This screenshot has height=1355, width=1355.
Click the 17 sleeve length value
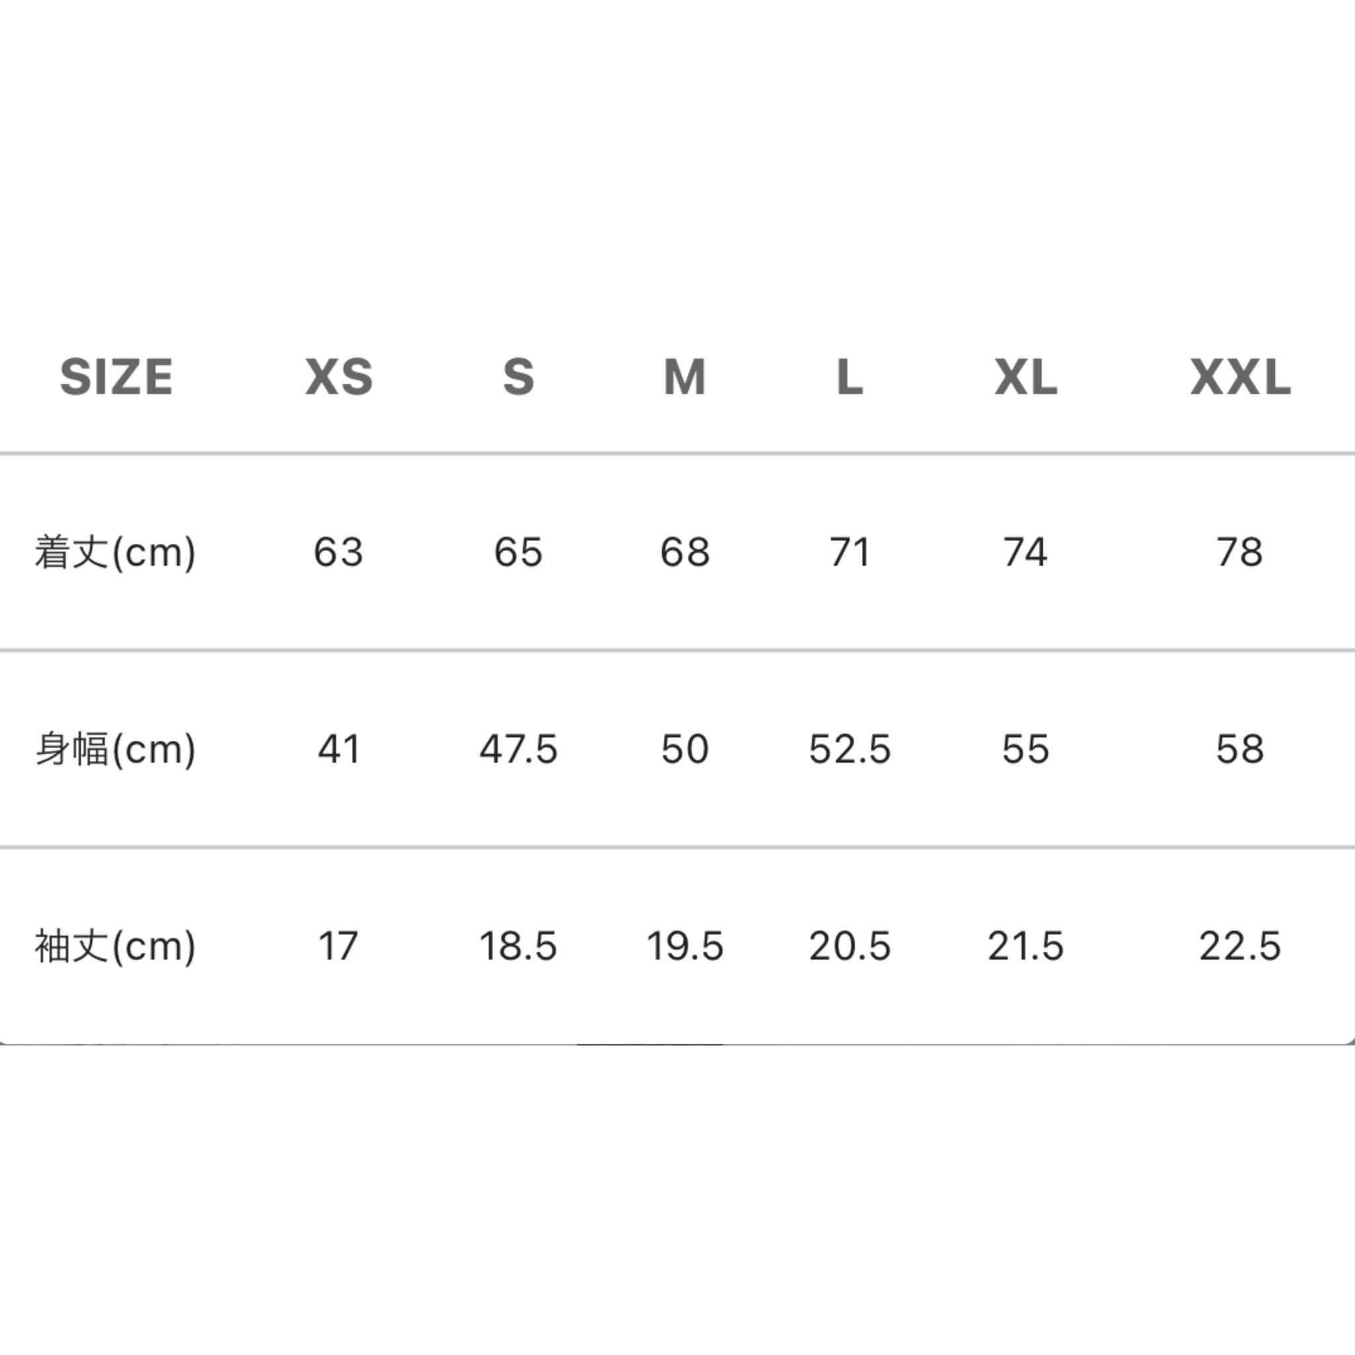coord(338,946)
